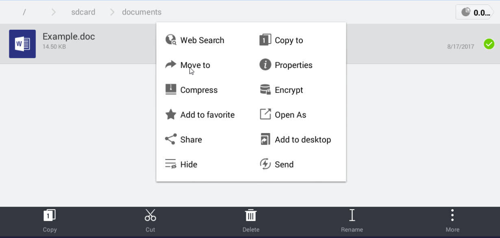Image resolution: width=500 pixels, height=238 pixels.
Task: Click the Add to desktop shortcut icon
Action: 265,139
